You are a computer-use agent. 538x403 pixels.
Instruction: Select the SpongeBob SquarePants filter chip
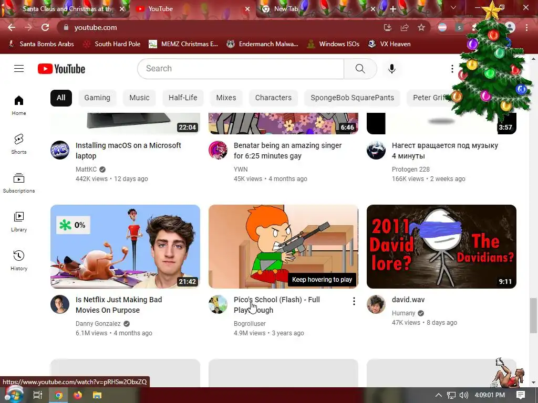353,98
